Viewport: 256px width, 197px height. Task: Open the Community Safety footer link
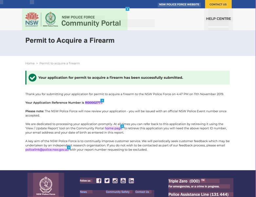118,192
